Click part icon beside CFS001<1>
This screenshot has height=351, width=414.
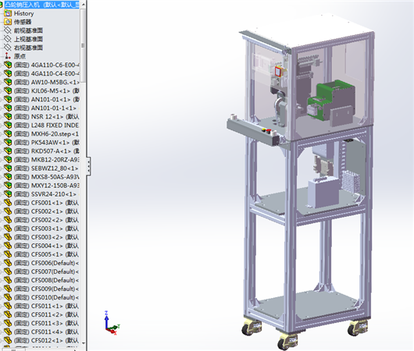pyautogui.click(x=8, y=203)
